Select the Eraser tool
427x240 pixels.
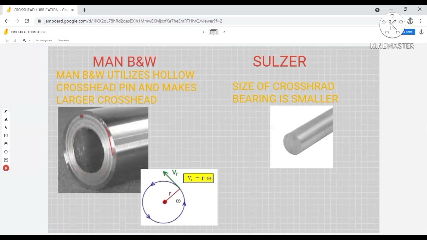pyautogui.click(x=6, y=119)
